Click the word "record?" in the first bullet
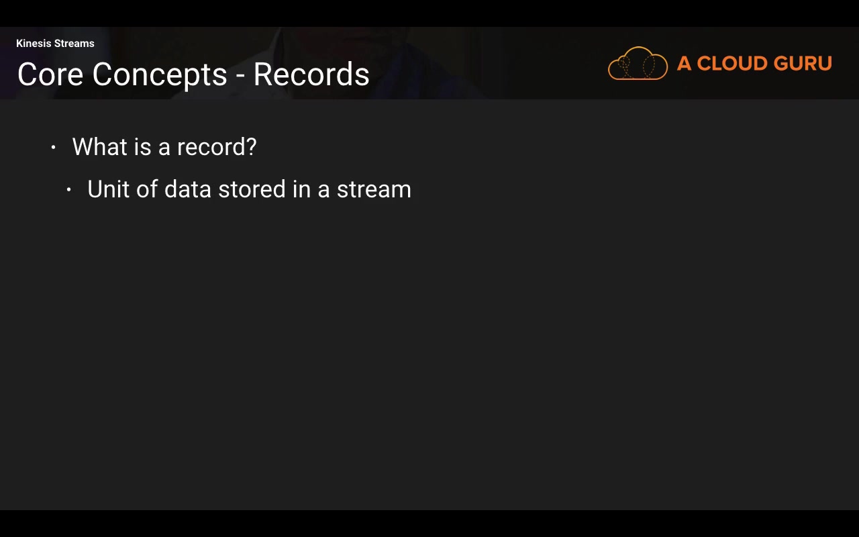Image resolution: width=859 pixels, height=537 pixels. coord(217,147)
